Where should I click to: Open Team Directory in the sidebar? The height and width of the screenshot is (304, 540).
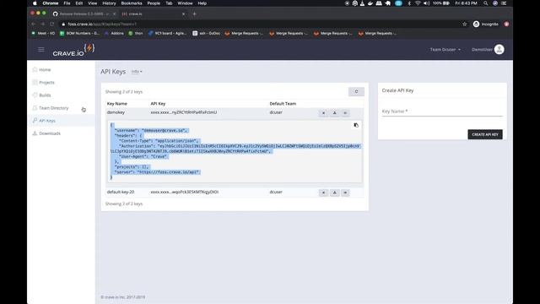click(x=53, y=108)
